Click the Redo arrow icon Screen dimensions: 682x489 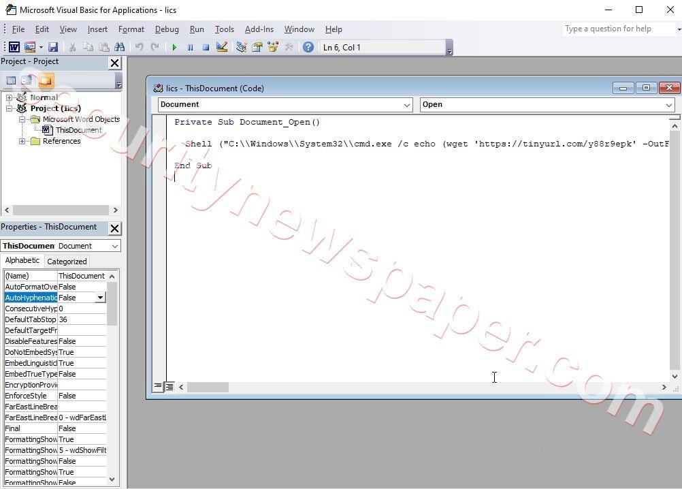coord(155,47)
